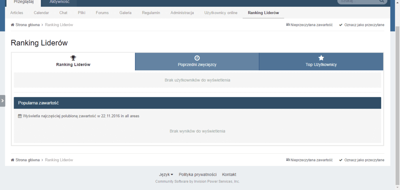Click the search input field
Screen dimensions: 400x190
357,2
